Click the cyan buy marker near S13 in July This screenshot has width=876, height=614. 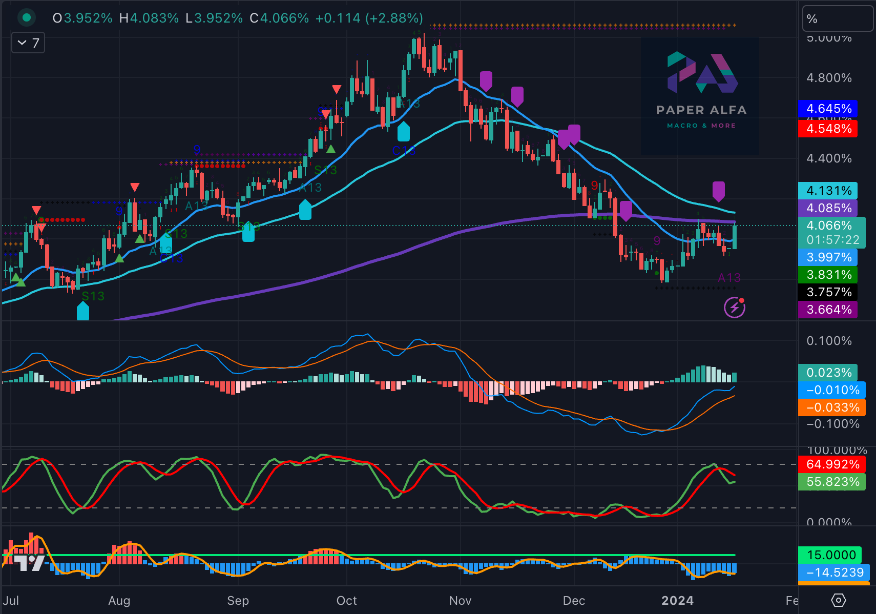(83, 311)
